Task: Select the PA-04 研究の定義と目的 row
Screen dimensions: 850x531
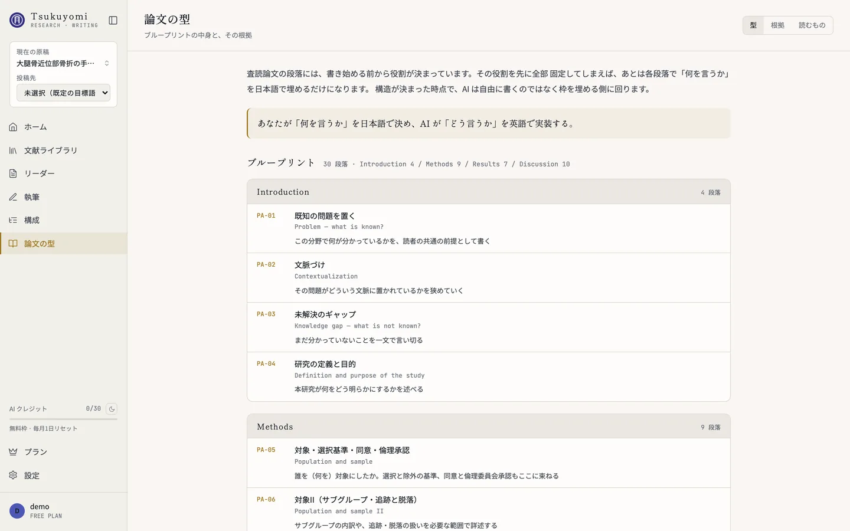Action: point(489,377)
